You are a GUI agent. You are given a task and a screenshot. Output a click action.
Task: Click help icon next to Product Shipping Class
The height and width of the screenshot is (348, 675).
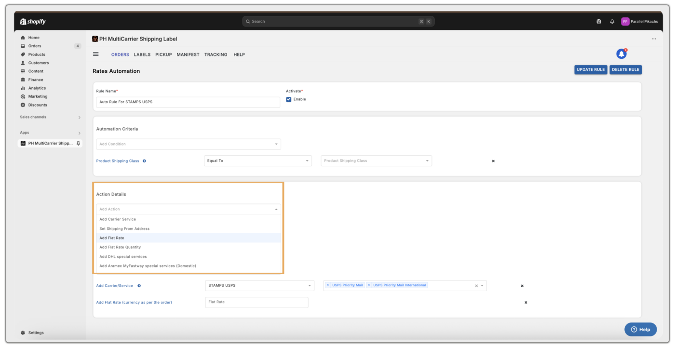tap(144, 161)
